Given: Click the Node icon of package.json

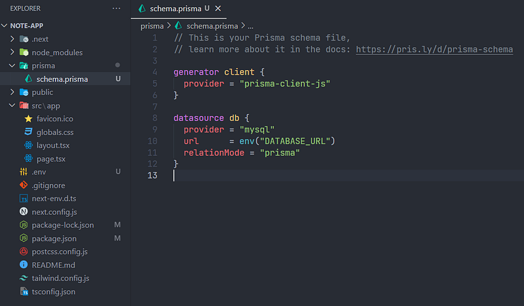Looking at the screenshot, I should pyautogui.click(x=24, y=238).
